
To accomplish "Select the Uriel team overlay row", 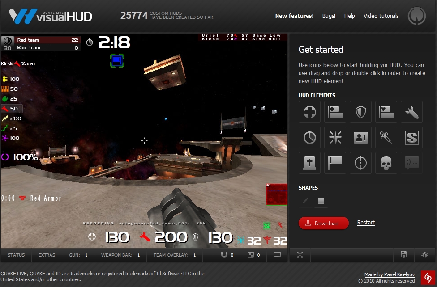I will coord(241,35).
